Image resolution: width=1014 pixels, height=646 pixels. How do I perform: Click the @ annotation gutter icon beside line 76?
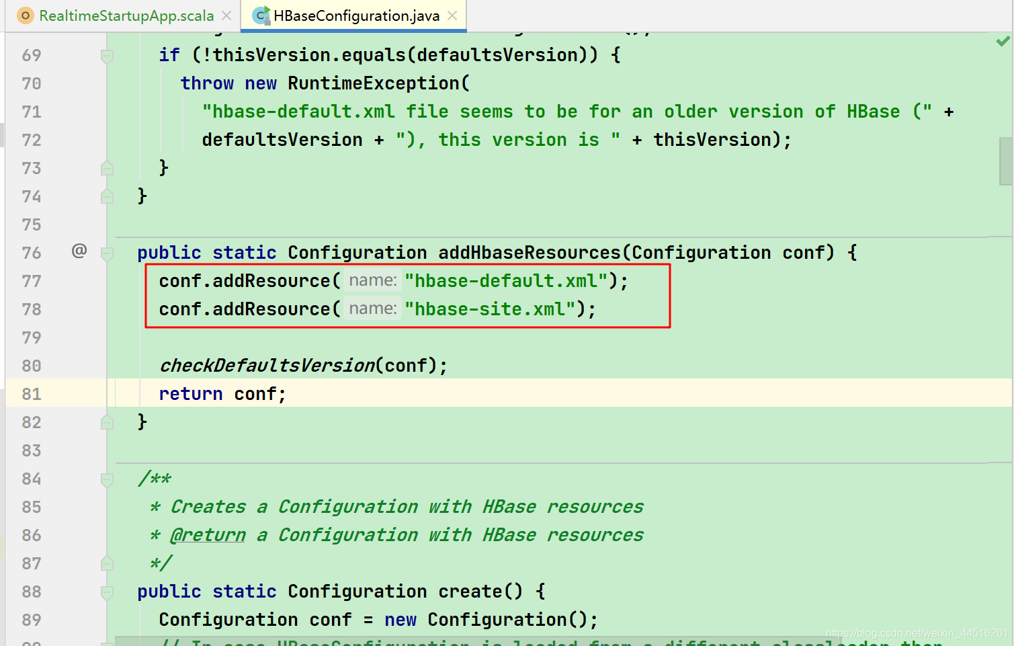79,252
